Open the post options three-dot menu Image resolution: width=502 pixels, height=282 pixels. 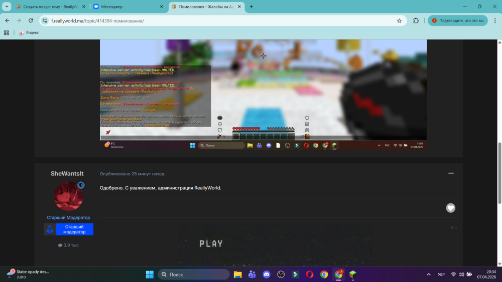click(x=451, y=173)
